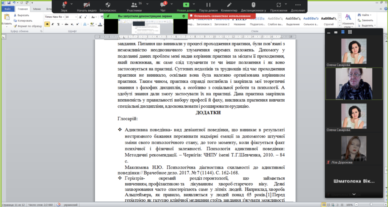Open text effects glowing A icon
Viewport: 388px width, 207px height.
(84, 24)
